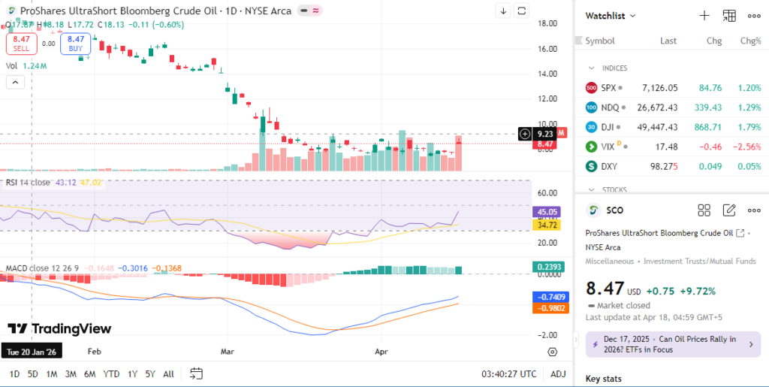Viewport: 769px width, 387px height.
Task: Click the grid layout icon beside SCO
Action: 704,210
